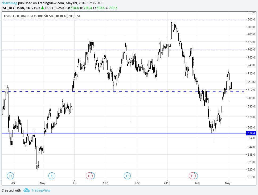Viewport: 258px width, 195px height.
Task: Open the ricardmag author profile link
Action: click(x=9, y=3)
